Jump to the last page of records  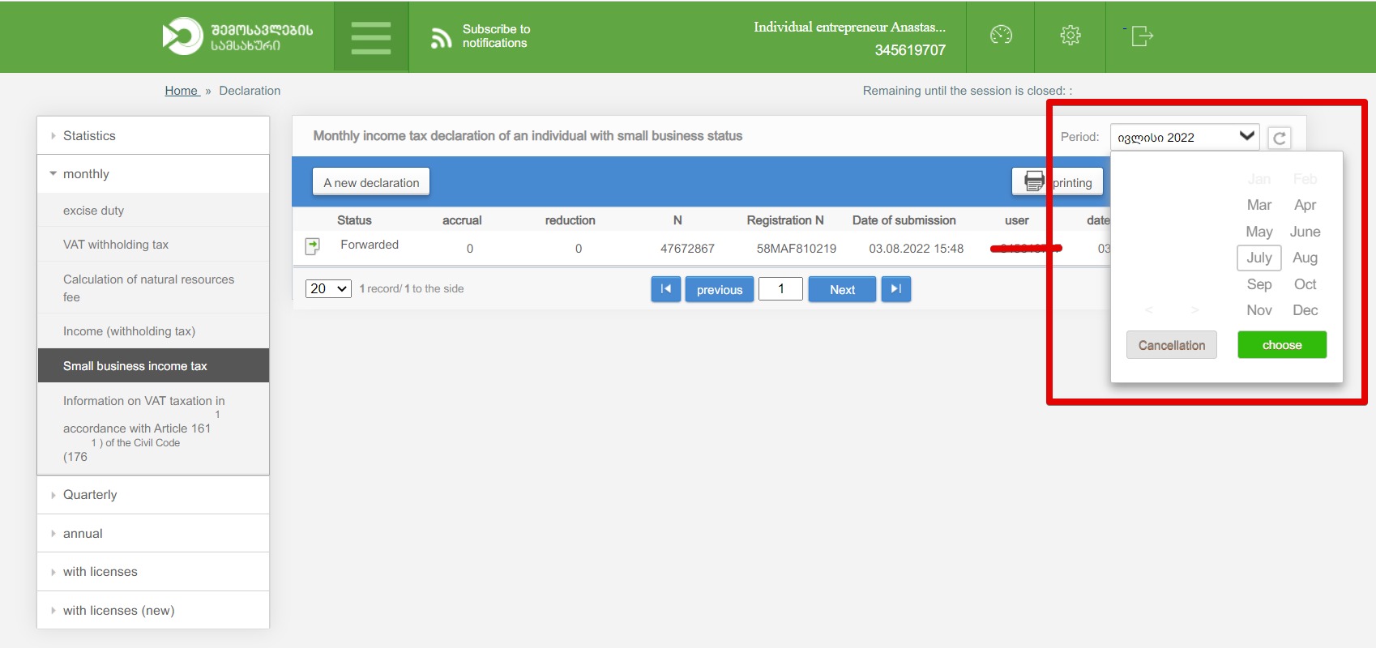pos(896,289)
